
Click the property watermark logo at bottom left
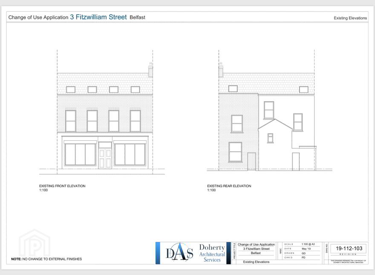[x=35, y=243]
